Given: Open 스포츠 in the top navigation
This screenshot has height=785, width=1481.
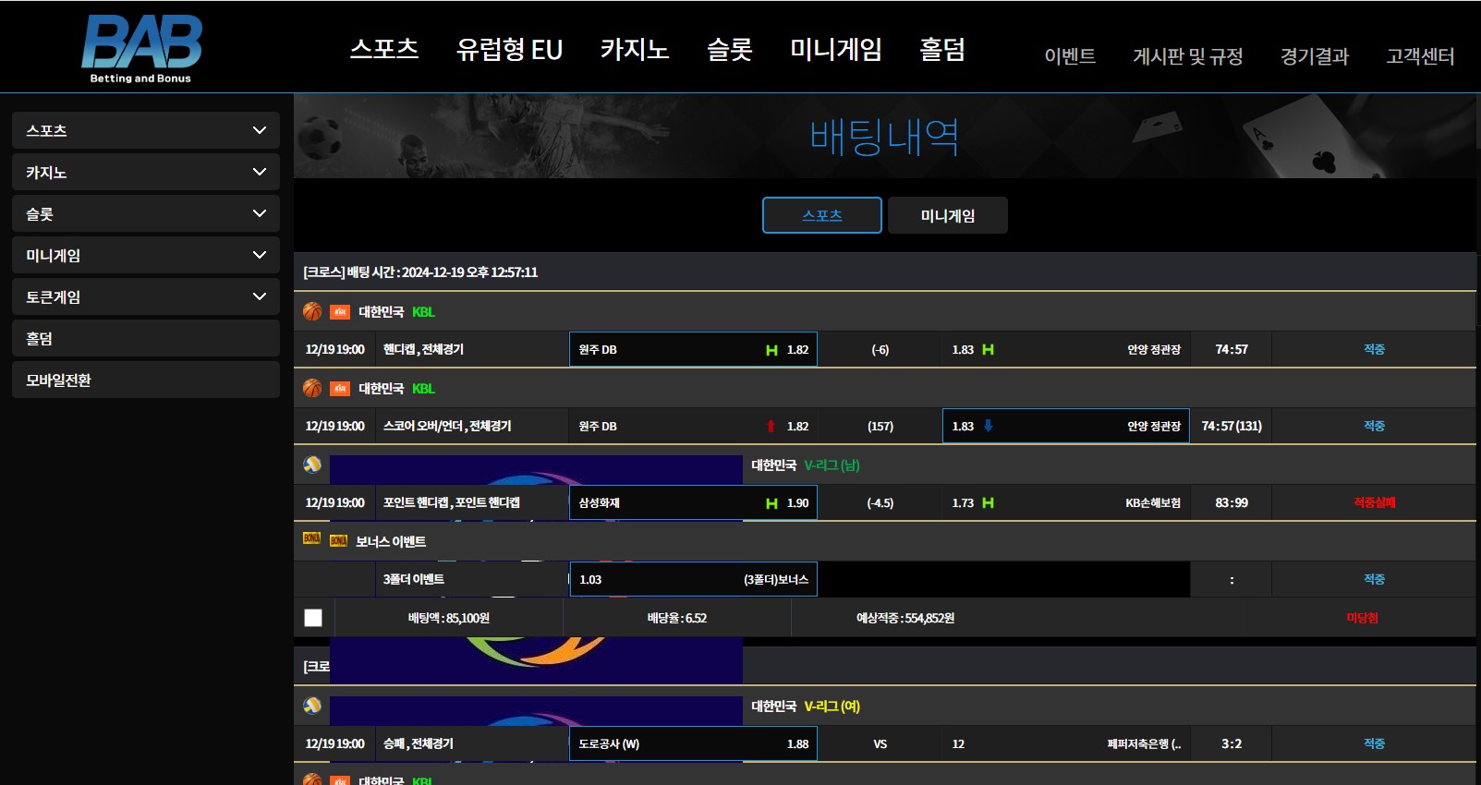Looking at the screenshot, I should click(384, 49).
